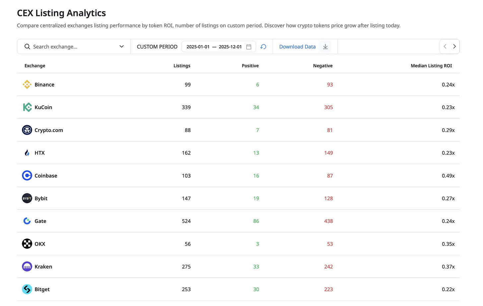Click the Bitget logo icon
The image size is (483, 306).
tap(27, 289)
